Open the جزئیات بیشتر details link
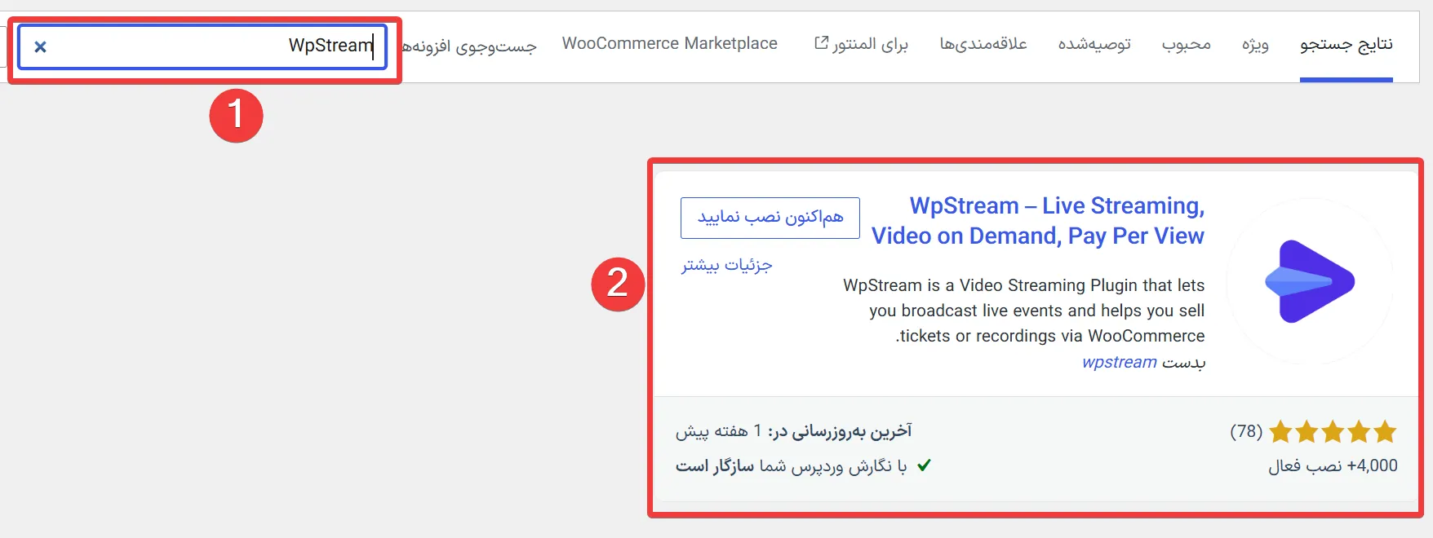This screenshot has height=538, width=1433. click(x=726, y=265)
